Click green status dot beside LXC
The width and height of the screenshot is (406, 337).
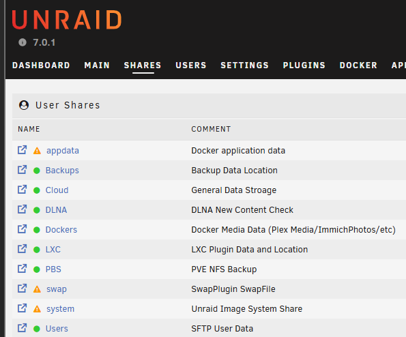click(37, 250)
